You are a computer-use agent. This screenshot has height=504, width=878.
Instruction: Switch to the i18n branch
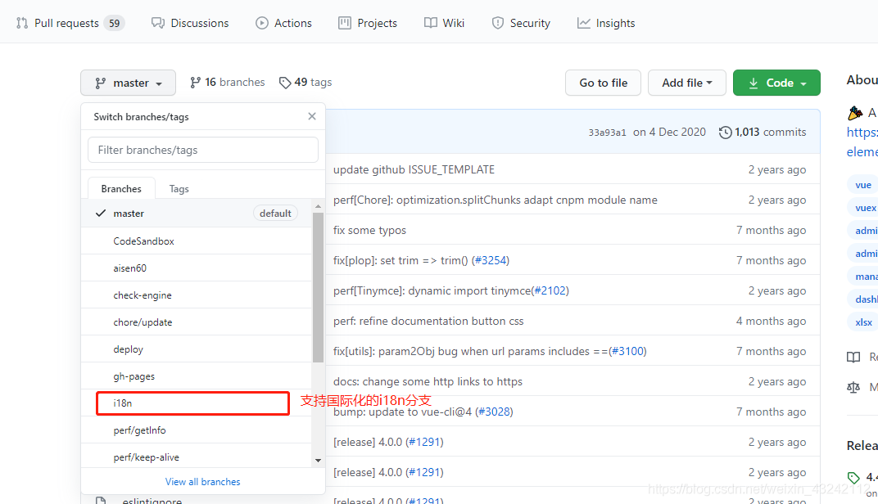coord(196,403)
